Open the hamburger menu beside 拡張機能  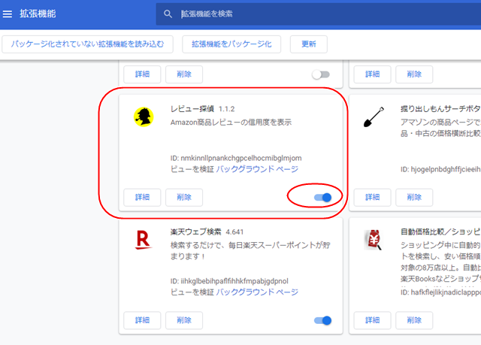[x=8, y=14]
